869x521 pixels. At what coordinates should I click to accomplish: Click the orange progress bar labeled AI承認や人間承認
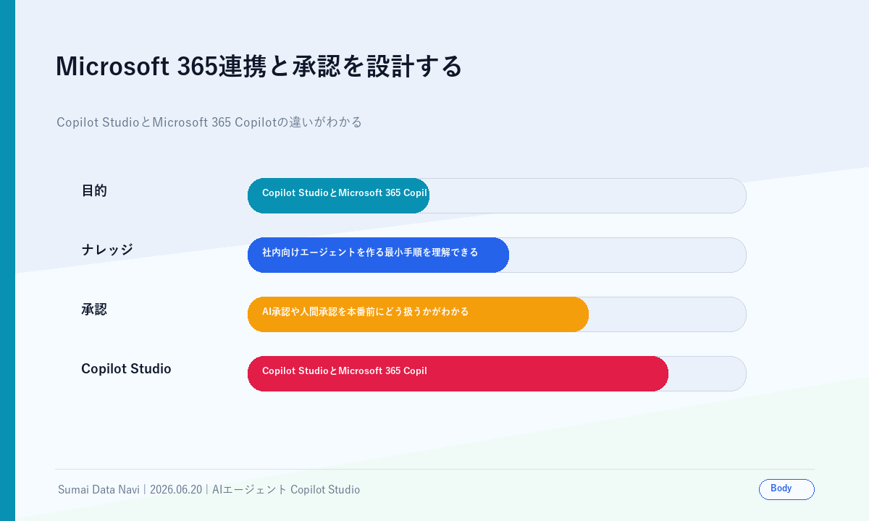419,315
